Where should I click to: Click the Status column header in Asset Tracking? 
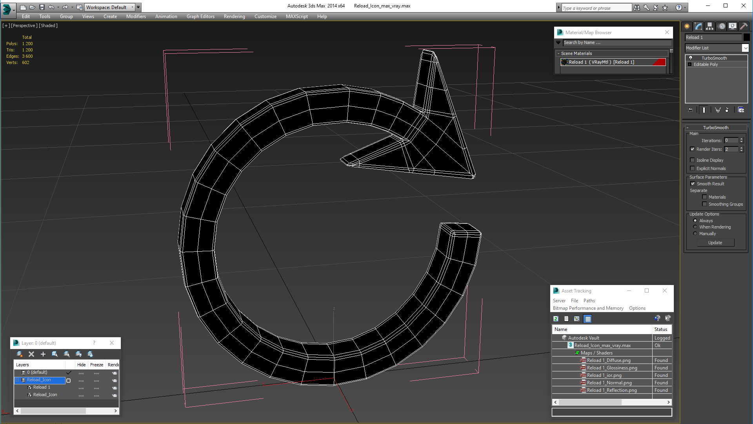tap(661, 329)
